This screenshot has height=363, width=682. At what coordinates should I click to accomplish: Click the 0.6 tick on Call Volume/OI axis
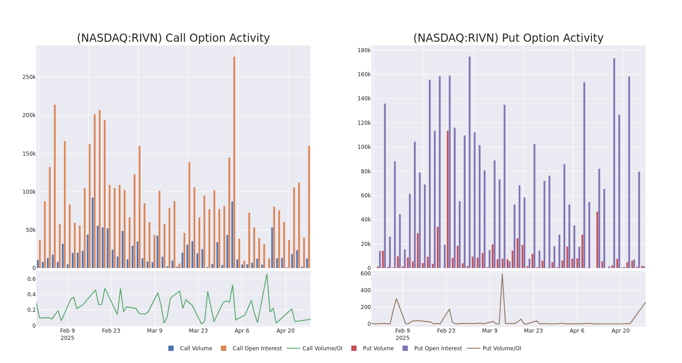pos(31,279)
